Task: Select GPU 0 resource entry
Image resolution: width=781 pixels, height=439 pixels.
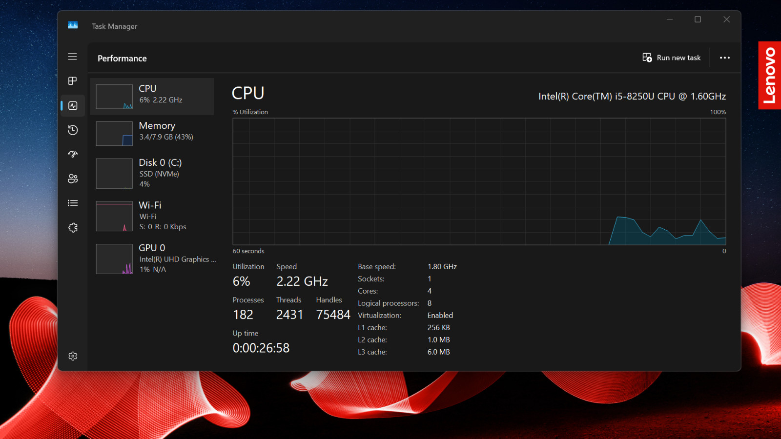Action: click(152, 259)
